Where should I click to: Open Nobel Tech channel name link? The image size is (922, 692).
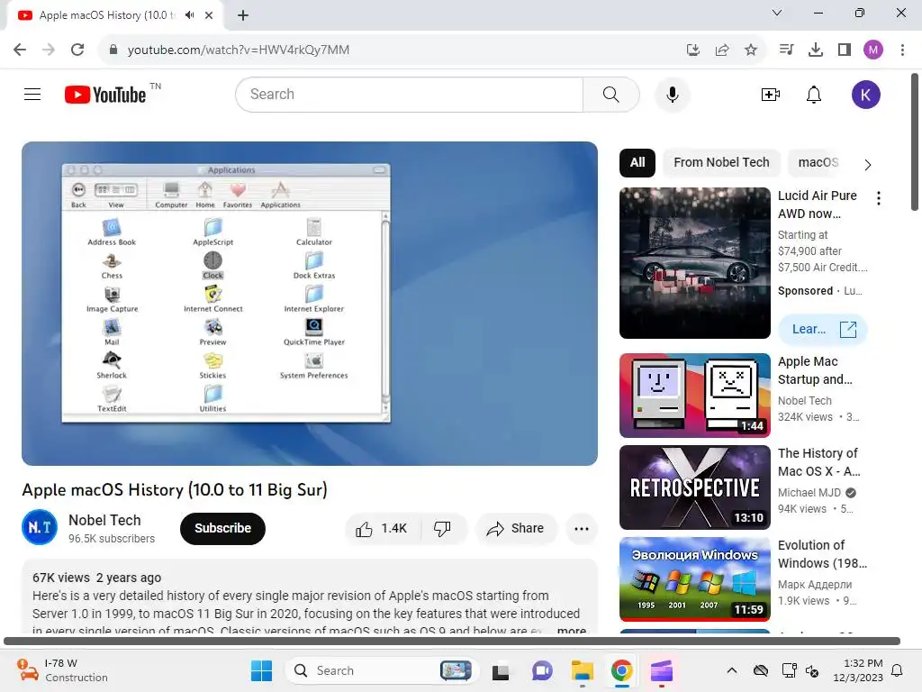coord(104,520)
